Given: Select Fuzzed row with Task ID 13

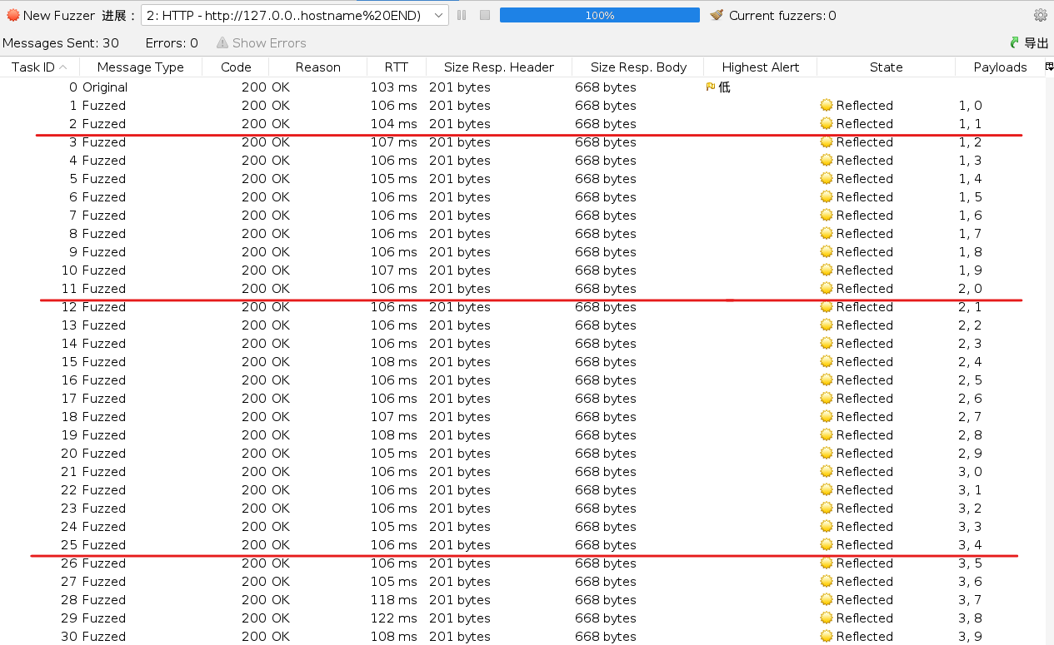Looking at the screenshot, I should point(522,325).
